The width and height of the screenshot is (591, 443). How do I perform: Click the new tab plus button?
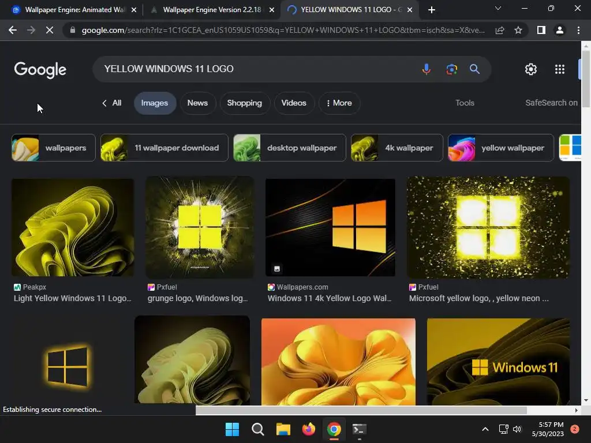[432, 10]
